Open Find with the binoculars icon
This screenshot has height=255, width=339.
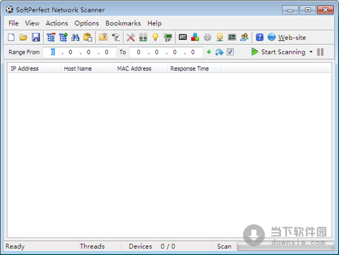click(75, 37)
